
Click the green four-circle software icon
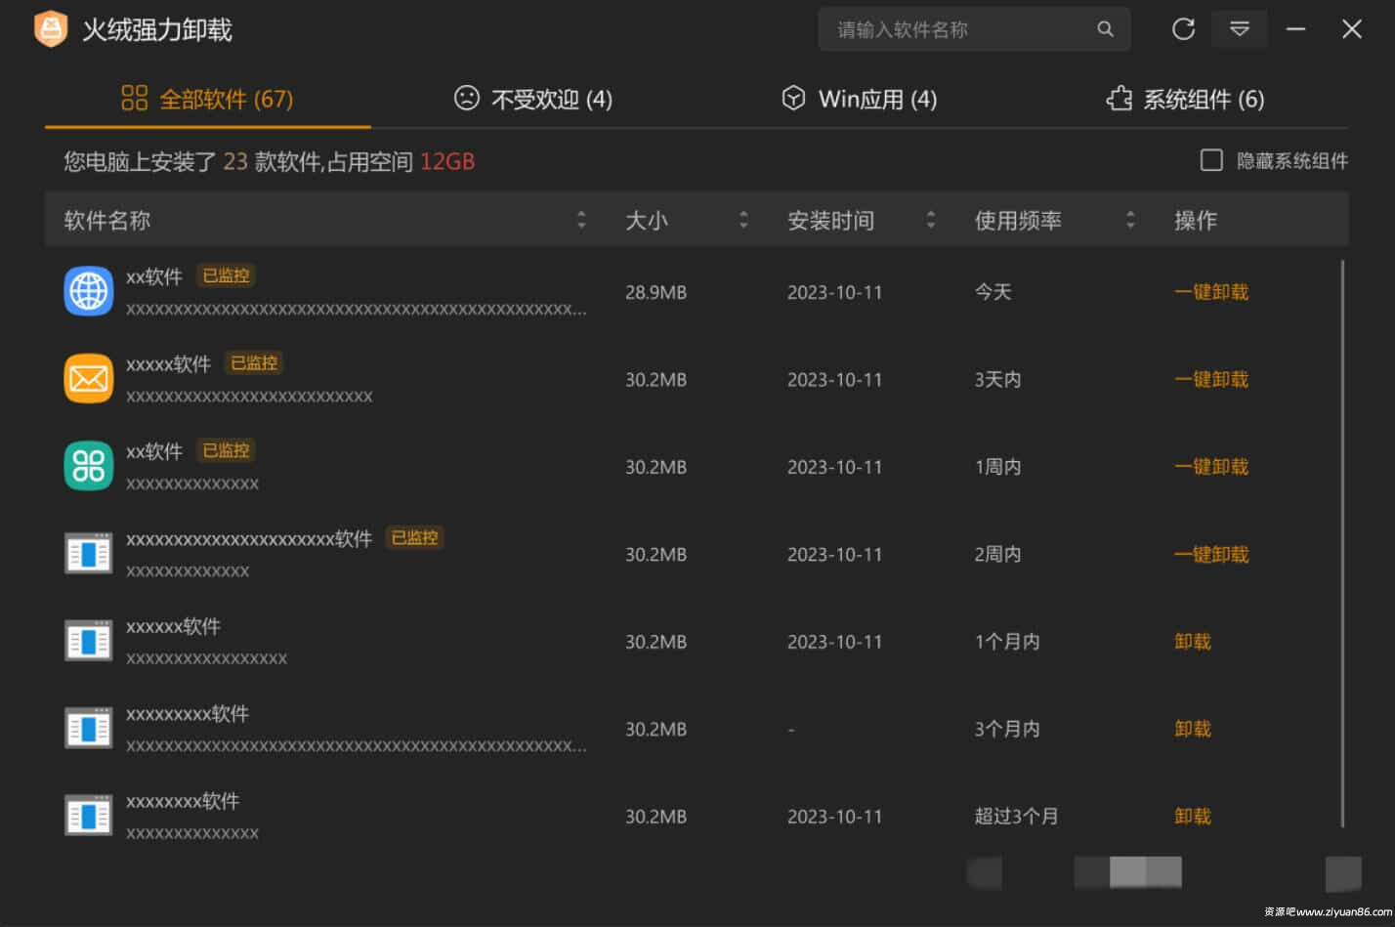pyautogui.click(x=89, y=466)
